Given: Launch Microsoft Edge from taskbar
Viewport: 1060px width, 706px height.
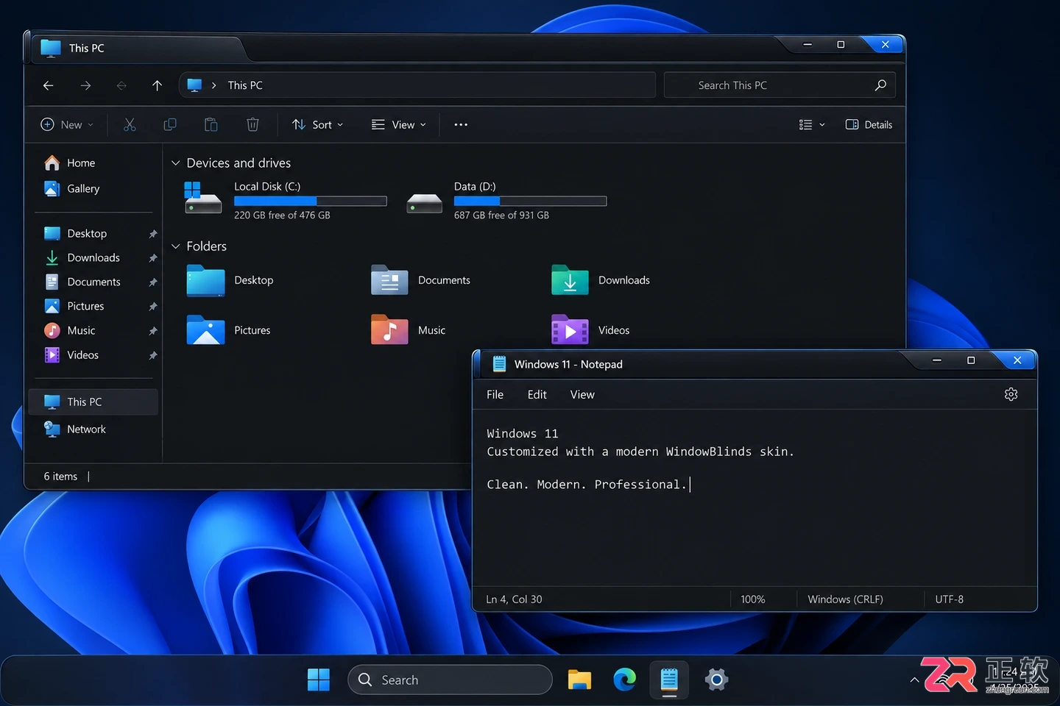Looking at the screenshot, I should pos(625,680).
